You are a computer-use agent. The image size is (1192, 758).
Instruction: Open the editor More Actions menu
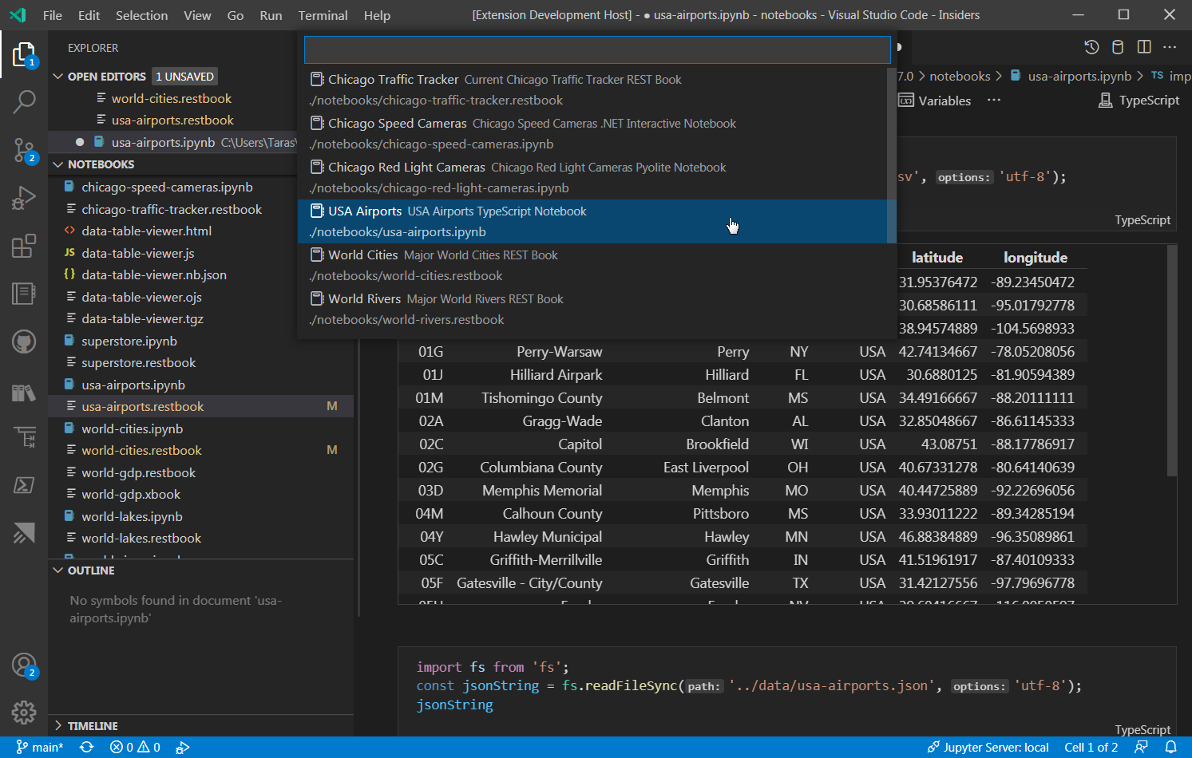click(x=1170, y=47)
